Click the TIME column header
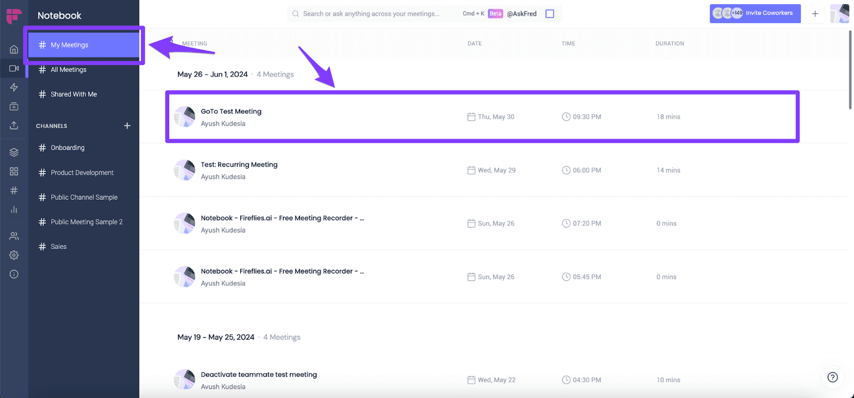Screen dimensions: 854x398 [x=568, y=44]
